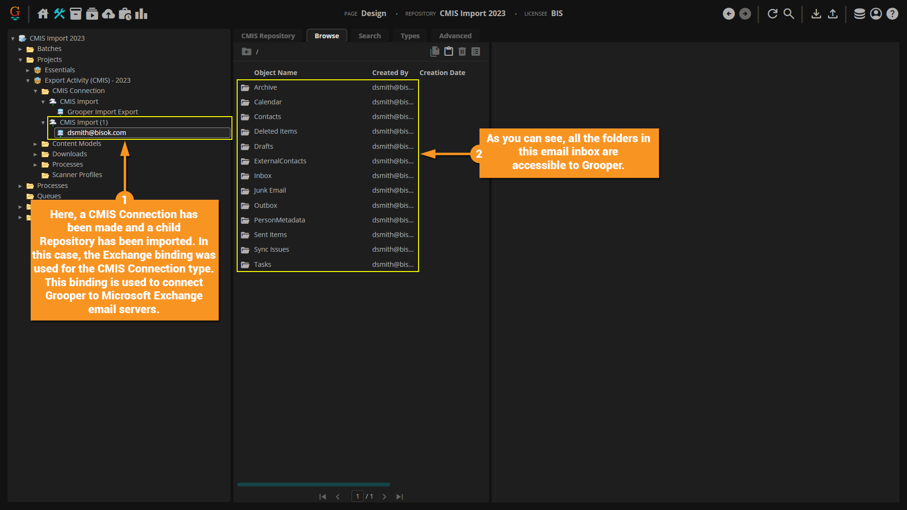The image size is (907, 510).
Task: Open the Batches archive box icon
Action: coord(76,14)
